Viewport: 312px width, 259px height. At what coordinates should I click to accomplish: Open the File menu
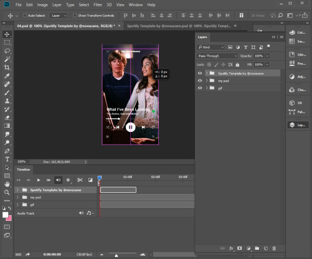(x=18, y=5)
